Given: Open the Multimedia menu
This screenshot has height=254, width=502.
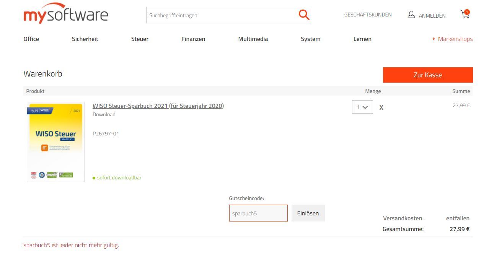Looking at the screenshot, I should pyautogui.click(x=253, y=39).
